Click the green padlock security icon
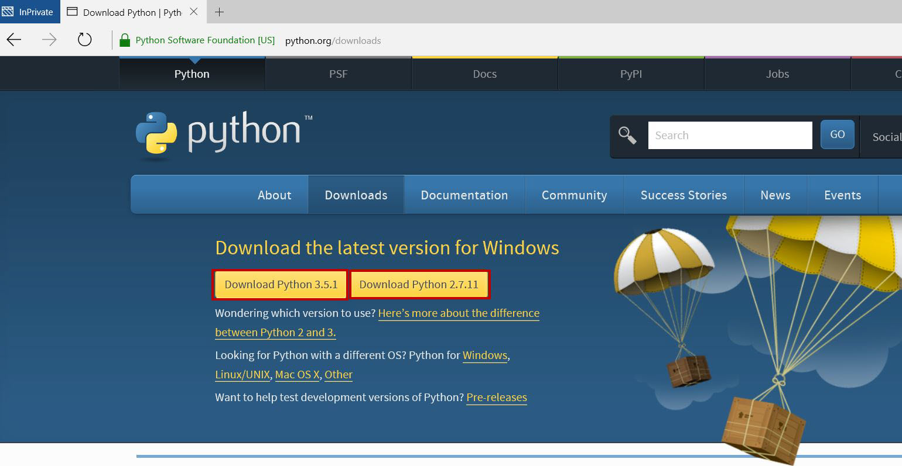Screen dimensions: 902x466 click(x=124, y=40)
